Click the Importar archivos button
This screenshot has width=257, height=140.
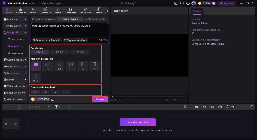[138, 122]
